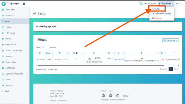
Task: Toggle the hamburger sidebar menu
Action: pos(24,4)
